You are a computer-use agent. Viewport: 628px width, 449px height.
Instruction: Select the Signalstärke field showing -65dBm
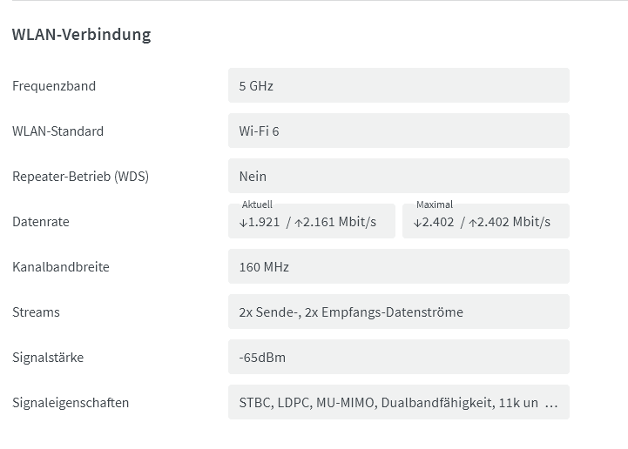click(x=399, y=357)
